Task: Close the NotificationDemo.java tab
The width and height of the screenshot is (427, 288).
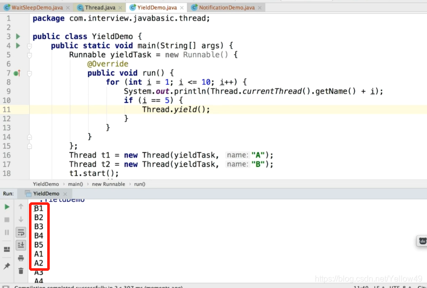Action: click(x=260, y=8)
